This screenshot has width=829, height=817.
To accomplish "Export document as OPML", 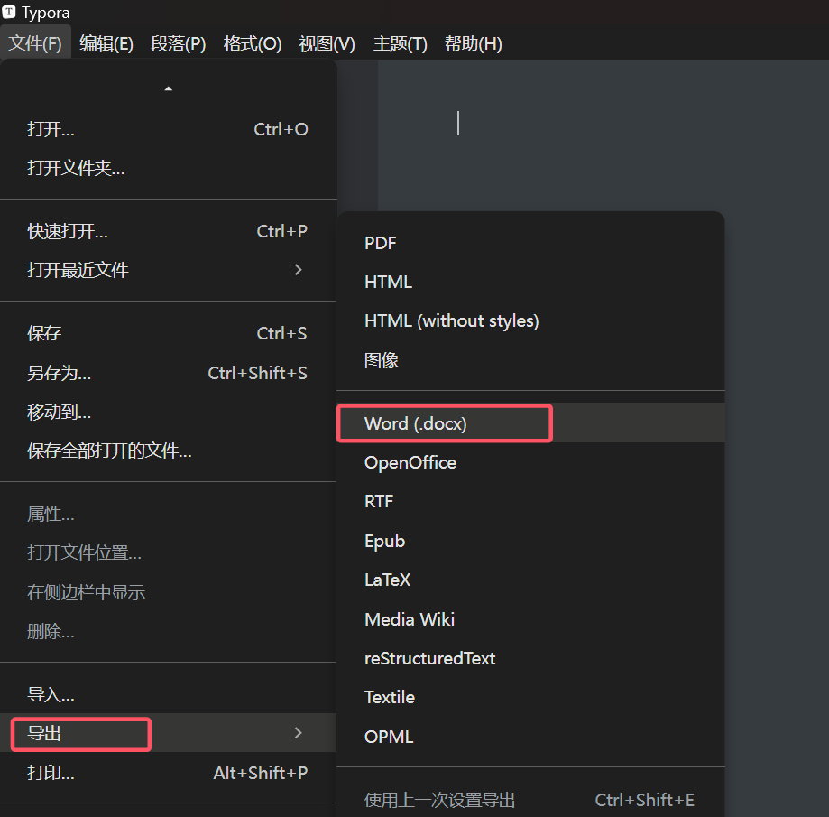I will point(530,737).
